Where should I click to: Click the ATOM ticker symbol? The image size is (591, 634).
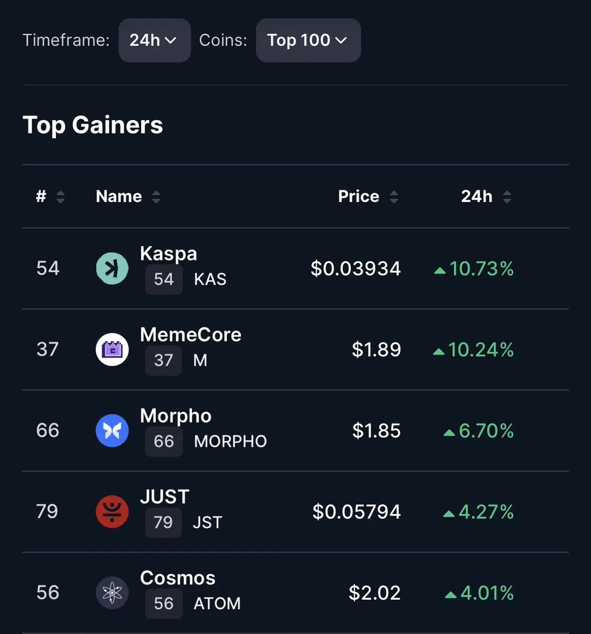click(x=217, y=603)
